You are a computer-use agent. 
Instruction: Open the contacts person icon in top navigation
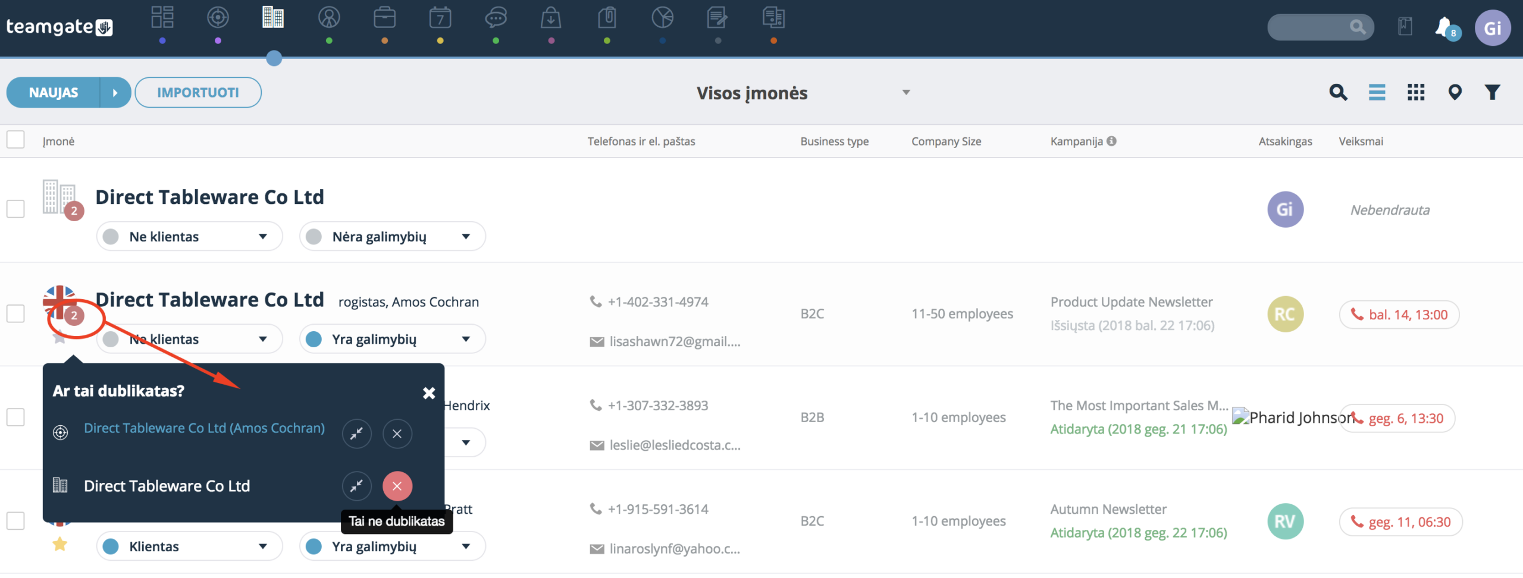(329, 18)
